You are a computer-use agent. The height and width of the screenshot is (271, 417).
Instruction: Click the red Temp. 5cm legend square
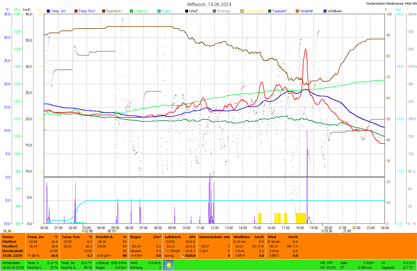pos(76,11)
